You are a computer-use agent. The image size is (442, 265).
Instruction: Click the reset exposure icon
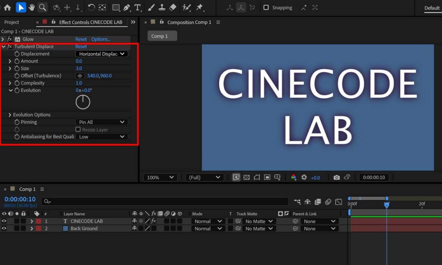[304, 177]
